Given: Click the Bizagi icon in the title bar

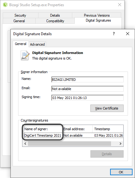Looking at the screenshot, I should coord(5,5).
